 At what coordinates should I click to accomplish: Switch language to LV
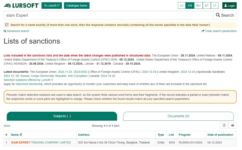click(x=181, y=5)
